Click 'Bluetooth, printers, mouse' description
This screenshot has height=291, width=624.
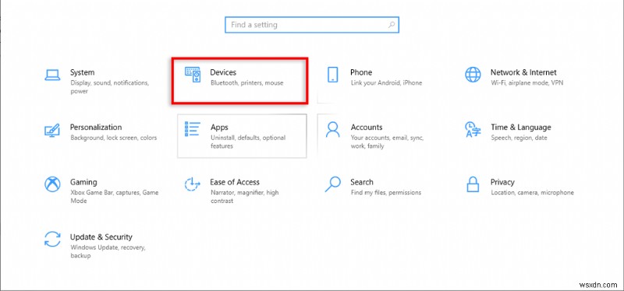pyautogui.click(x=246, y=83)
